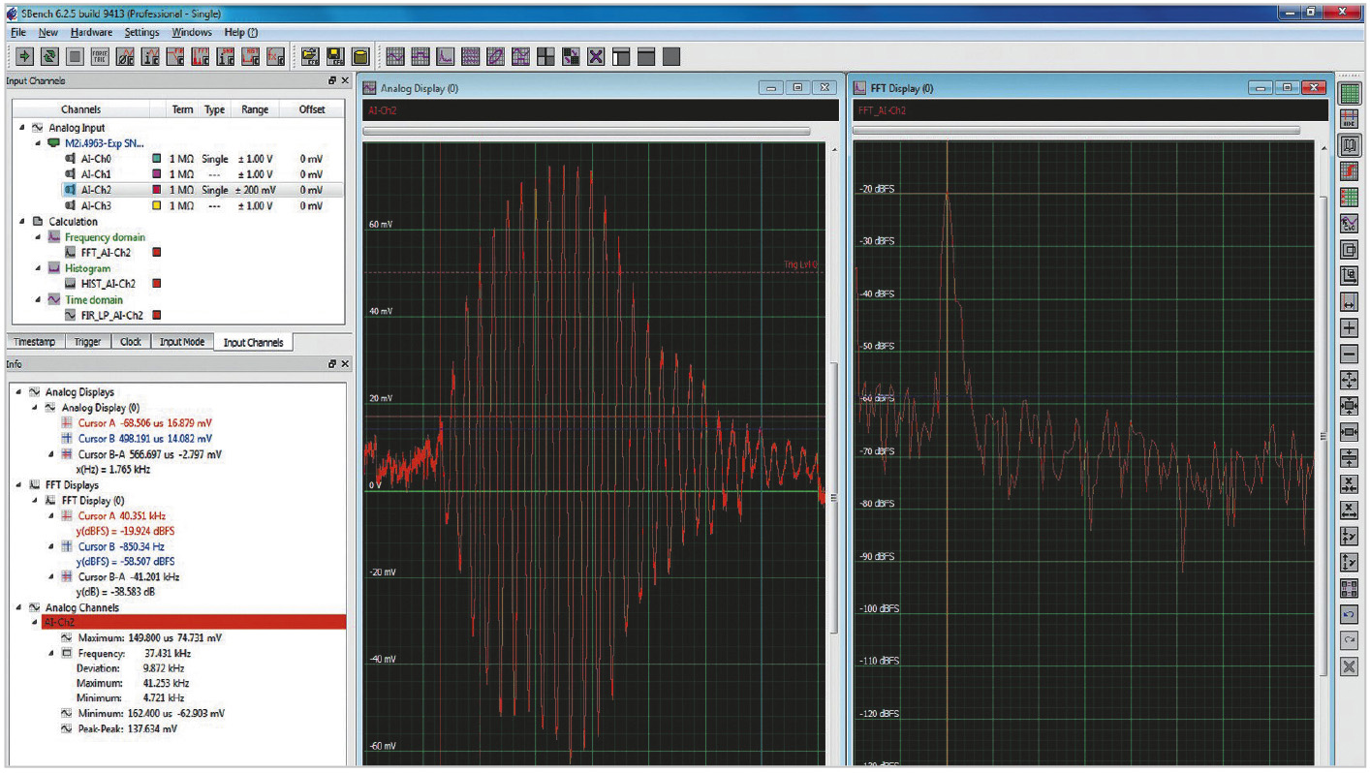Viewport: 1370px width, 773px height.
Task: Click AI-Ch0 teal color swatch
Action: [x=157, y=159]
